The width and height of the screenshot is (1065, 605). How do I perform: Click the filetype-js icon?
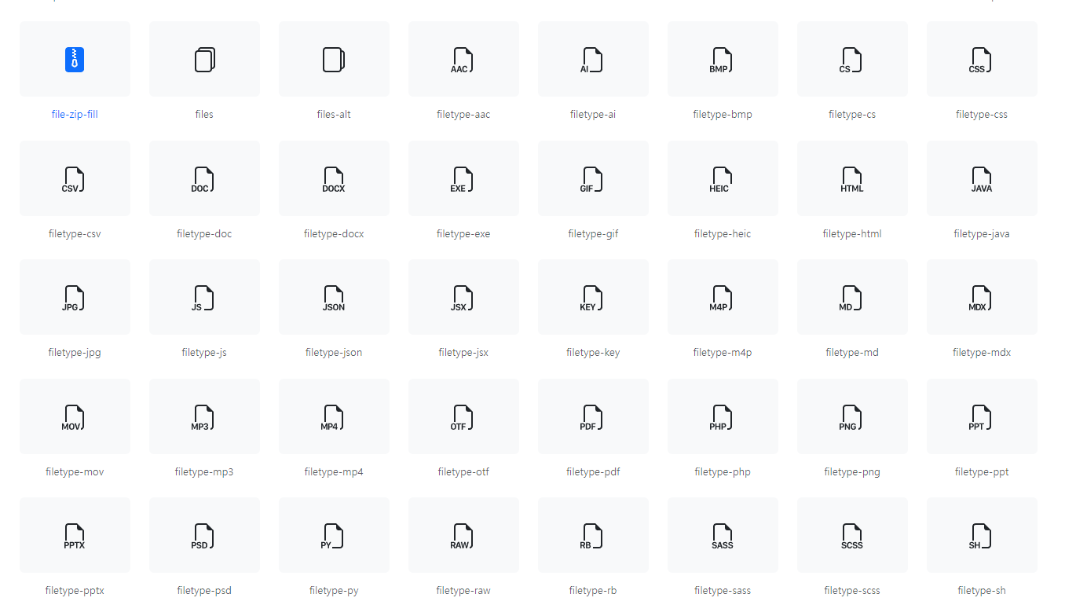click(204, 298)
